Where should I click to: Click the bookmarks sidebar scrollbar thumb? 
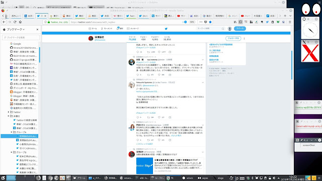click(x=39, y=55)
